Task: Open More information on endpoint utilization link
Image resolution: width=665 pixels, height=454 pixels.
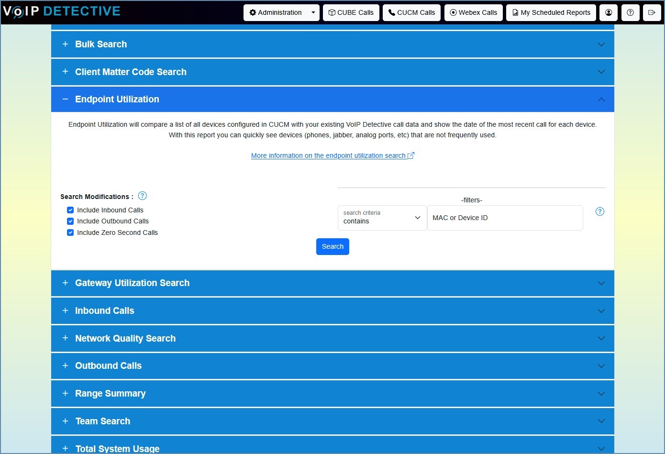Action: [332, 155]
